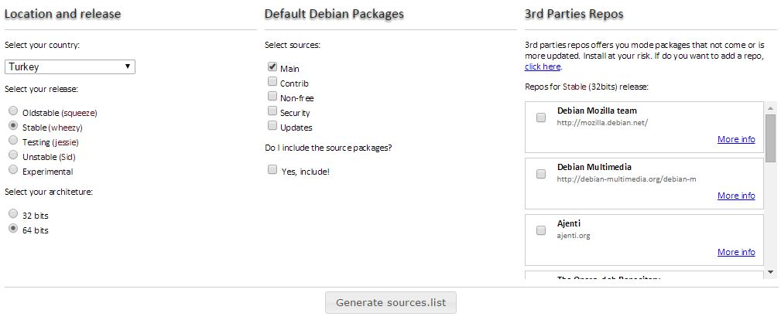Check the Debian Multimedia repo box
Screen dimensions: 781x320
tap(541, 174)
